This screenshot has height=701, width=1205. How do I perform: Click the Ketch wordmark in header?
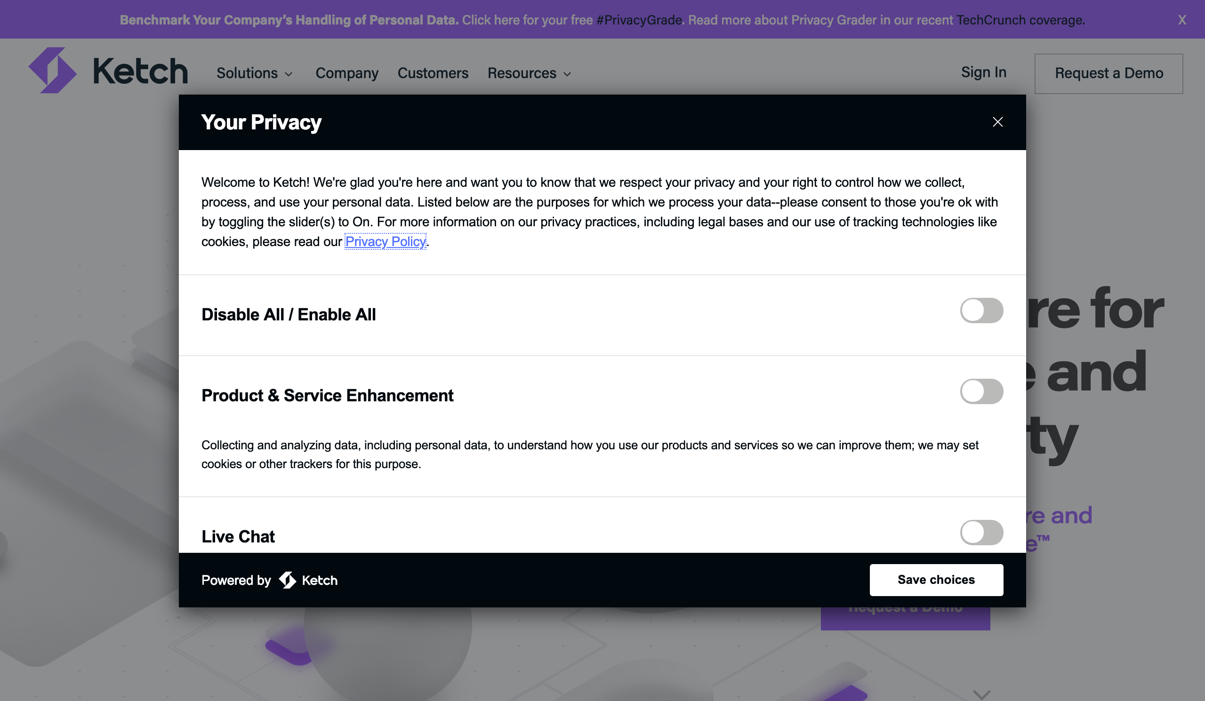[141, 71]
